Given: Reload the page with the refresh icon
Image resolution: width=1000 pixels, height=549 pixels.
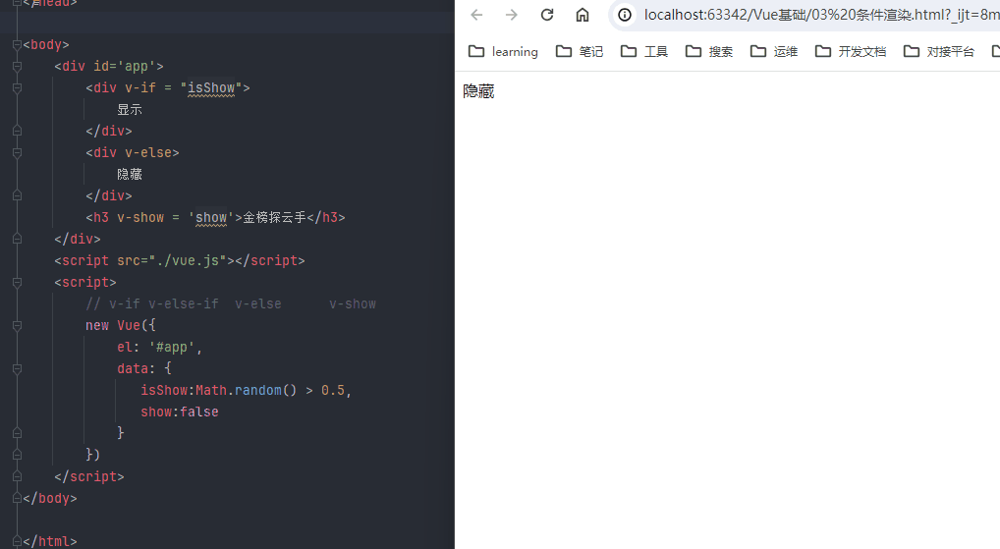Looking at the screenshot, I should (x=547, y=15).
